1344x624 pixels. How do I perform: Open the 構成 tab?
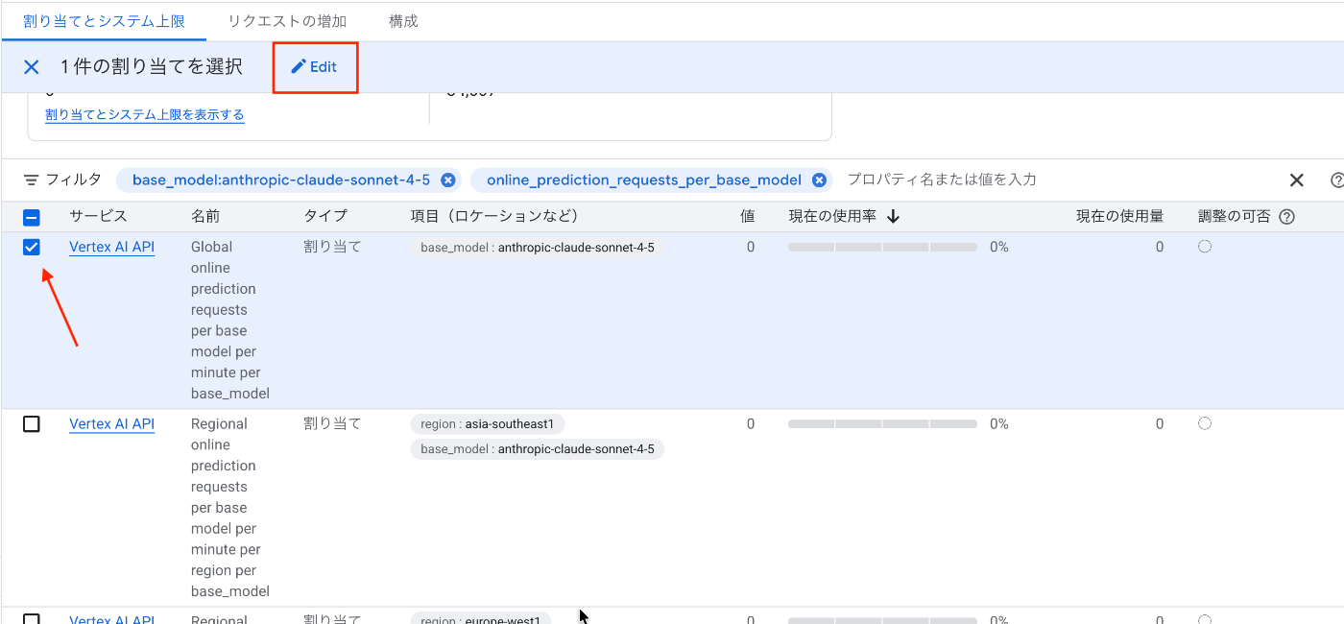tap(403, 20)
